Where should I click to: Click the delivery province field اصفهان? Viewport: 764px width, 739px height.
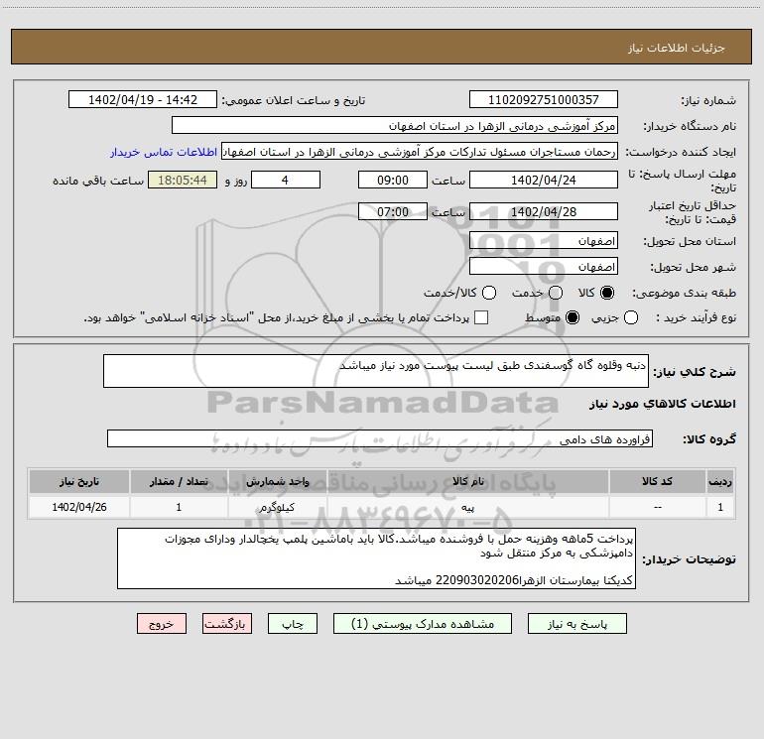coord(544,241)
